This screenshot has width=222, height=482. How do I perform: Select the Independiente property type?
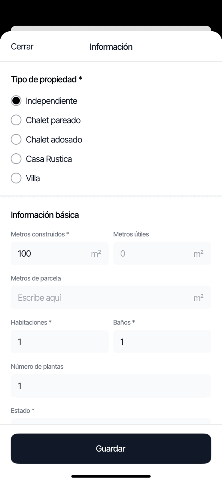point(16,101)
